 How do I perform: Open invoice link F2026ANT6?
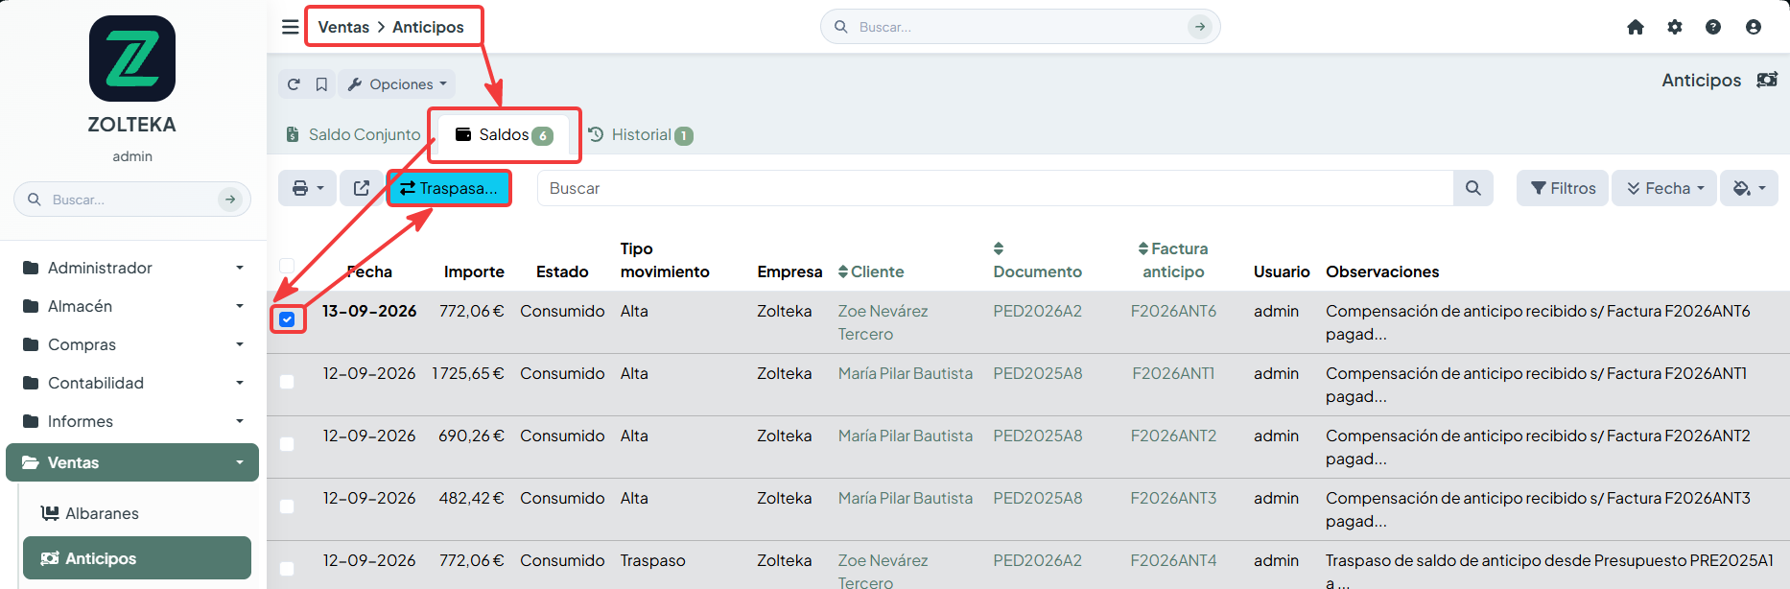1173,311
